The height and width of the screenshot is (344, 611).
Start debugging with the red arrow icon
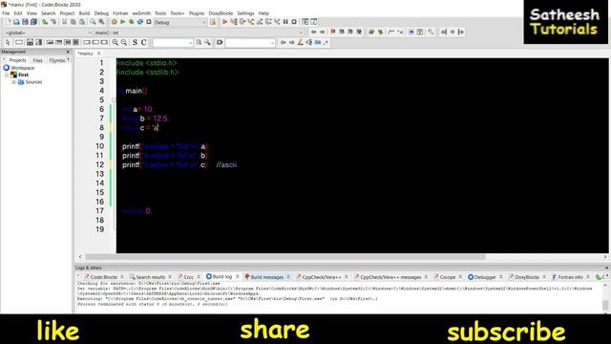225,22
